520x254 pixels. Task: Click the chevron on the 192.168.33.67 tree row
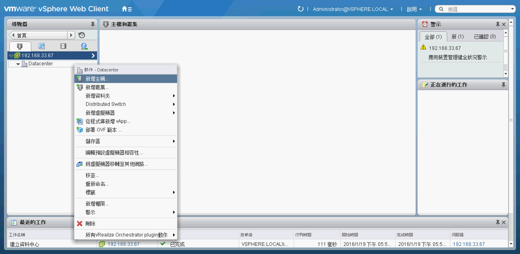(93, 56)
